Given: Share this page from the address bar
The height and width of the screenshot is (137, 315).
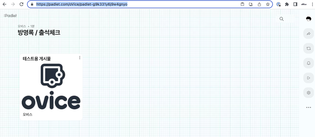Looking at the screenshot, I should 259,4.
